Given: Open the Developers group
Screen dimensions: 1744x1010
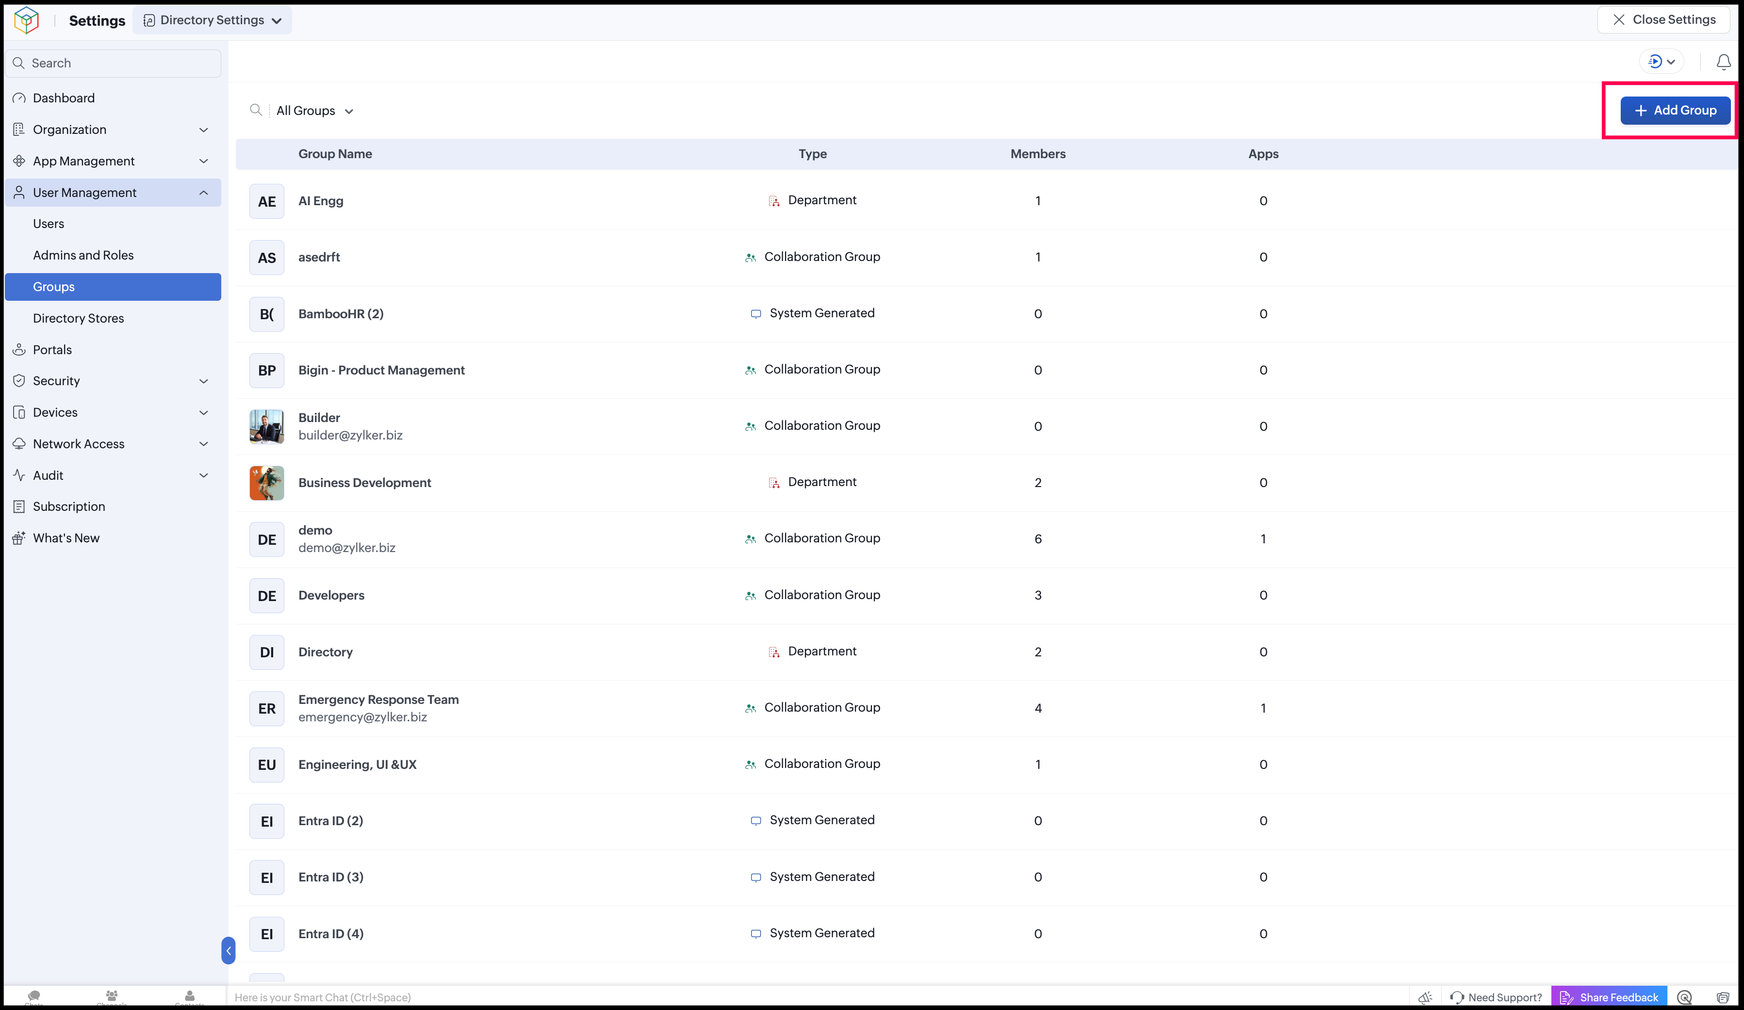Looking at the screenshot, I should click(331, 596).
